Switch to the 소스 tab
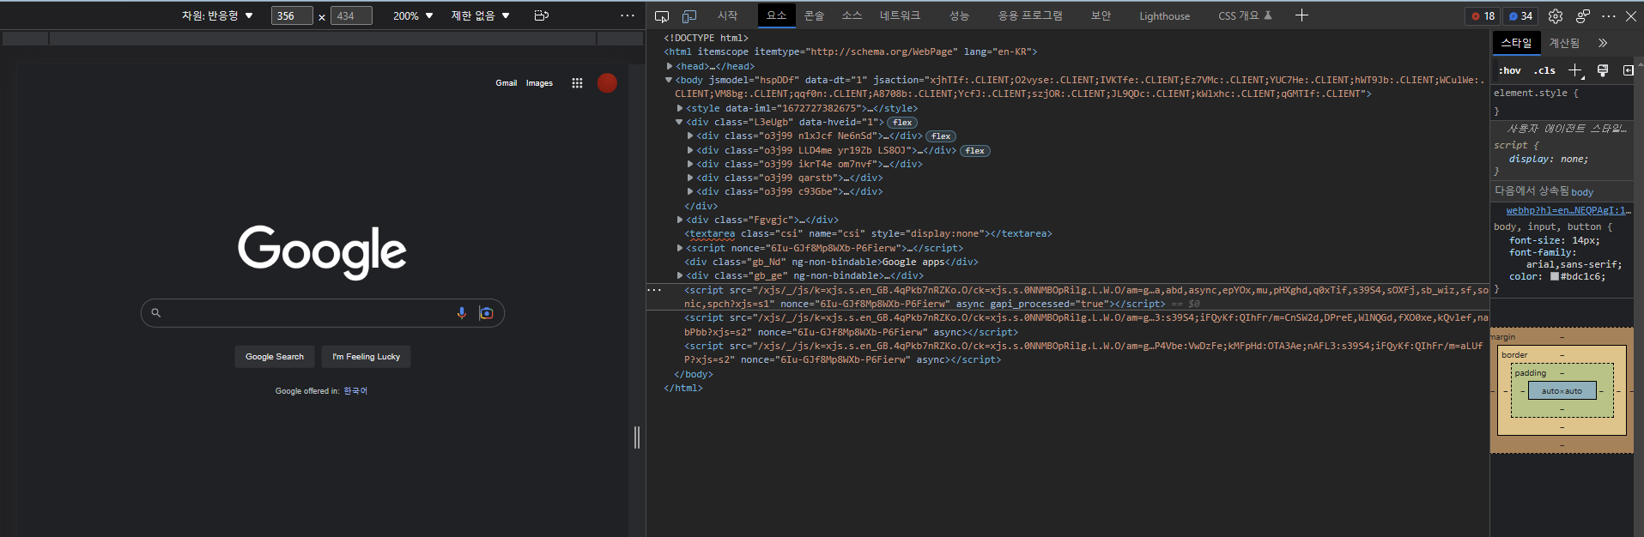The height and width of the screenshot is (537, 1644). pyautogui.click(x=852, y=15)
